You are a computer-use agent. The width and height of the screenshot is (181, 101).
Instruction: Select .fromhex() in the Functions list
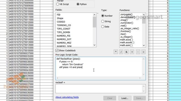click(125, 31)
